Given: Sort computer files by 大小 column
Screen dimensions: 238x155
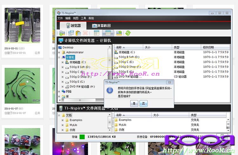Looking at the screenshot, I should click(157, 47).
